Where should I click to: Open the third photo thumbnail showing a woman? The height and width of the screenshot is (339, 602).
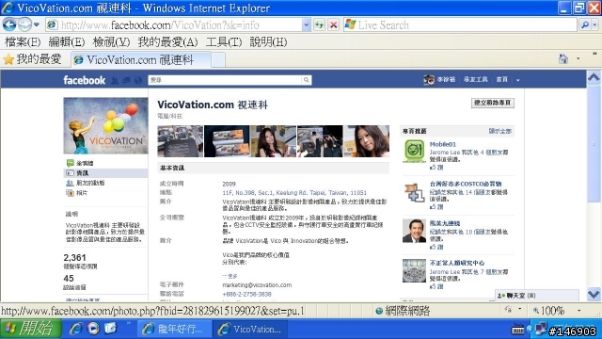tap(273, 141)
